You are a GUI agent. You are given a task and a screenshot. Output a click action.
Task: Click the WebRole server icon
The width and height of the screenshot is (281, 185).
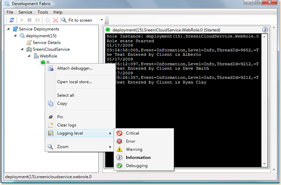coord(36,56)
